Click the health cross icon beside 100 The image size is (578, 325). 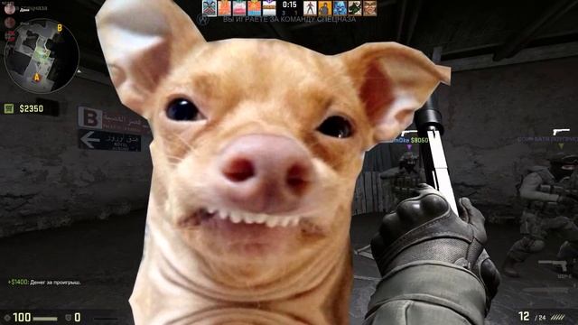click(7, 318)
